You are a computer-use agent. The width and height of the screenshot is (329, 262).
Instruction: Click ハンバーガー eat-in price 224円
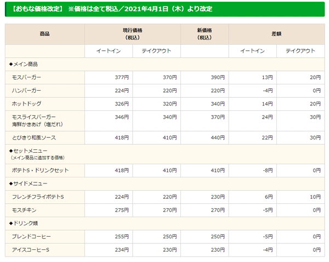[x=122, y=91]
